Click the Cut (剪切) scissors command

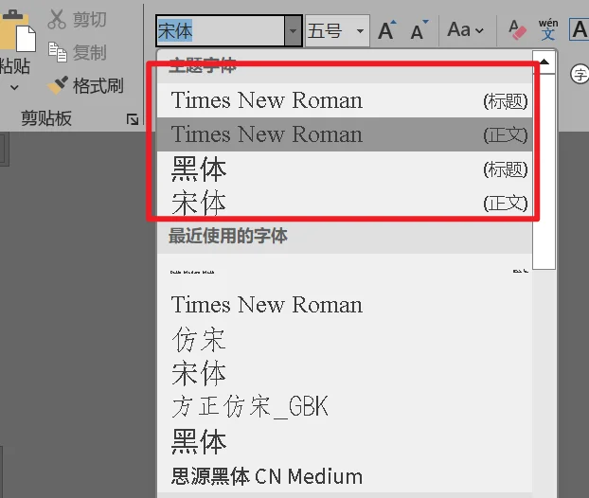78,20
